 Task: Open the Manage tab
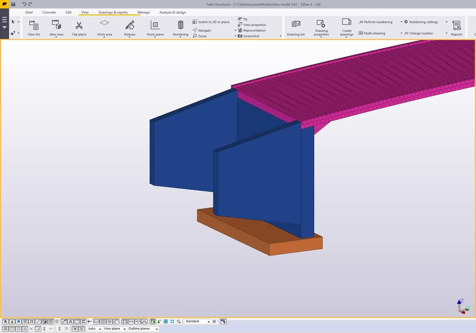[144, 13]
